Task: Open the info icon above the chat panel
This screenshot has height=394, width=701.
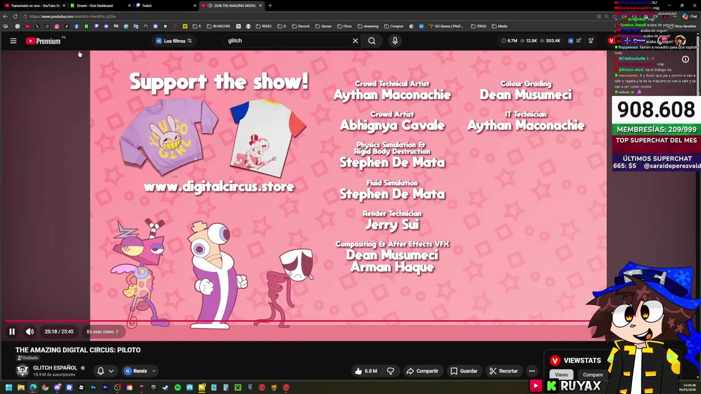Action: 685,59
